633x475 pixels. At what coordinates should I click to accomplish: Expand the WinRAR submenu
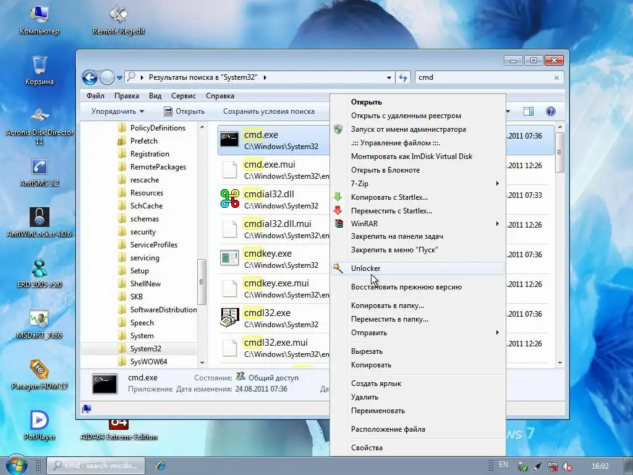(417, 223)
